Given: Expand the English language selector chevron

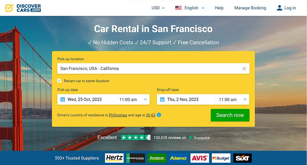Looking at the screenshot, I should point(203,8).
